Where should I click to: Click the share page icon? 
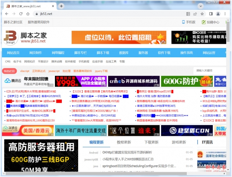(195, 14)
